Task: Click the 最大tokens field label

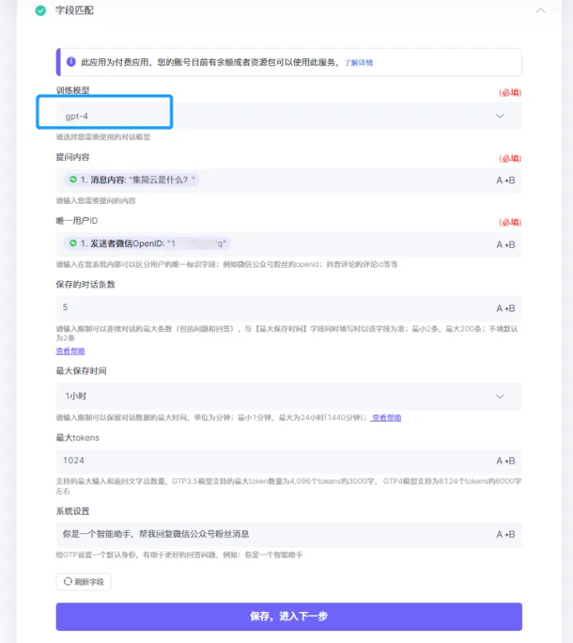Action: (x=77, y=437)
